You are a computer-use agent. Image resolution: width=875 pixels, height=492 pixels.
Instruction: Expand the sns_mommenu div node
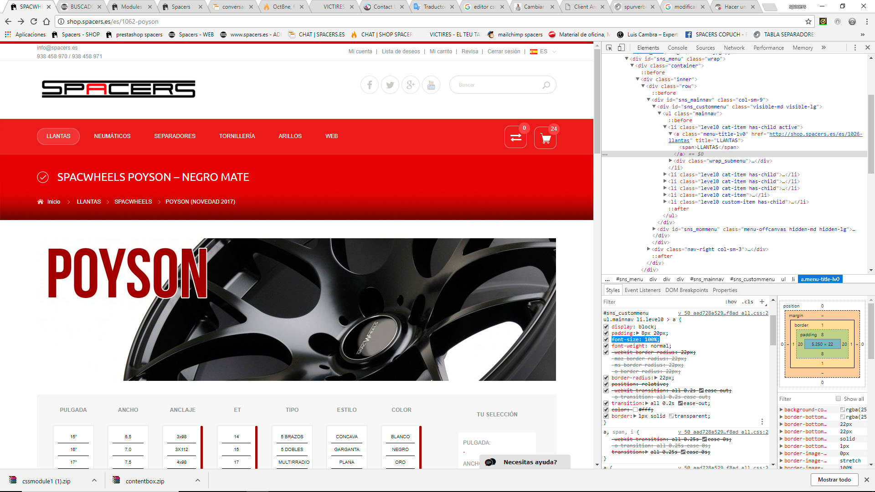click(654, 229)
